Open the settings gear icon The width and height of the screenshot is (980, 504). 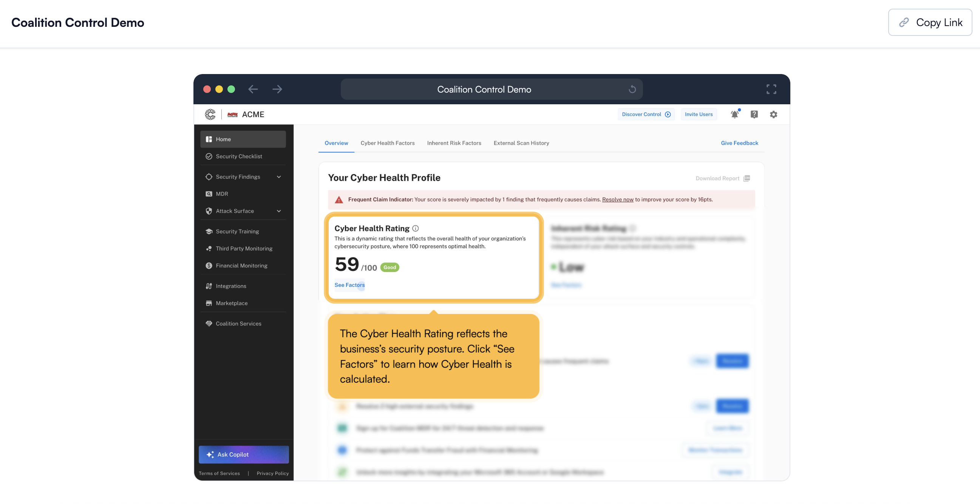click(773, 114)
